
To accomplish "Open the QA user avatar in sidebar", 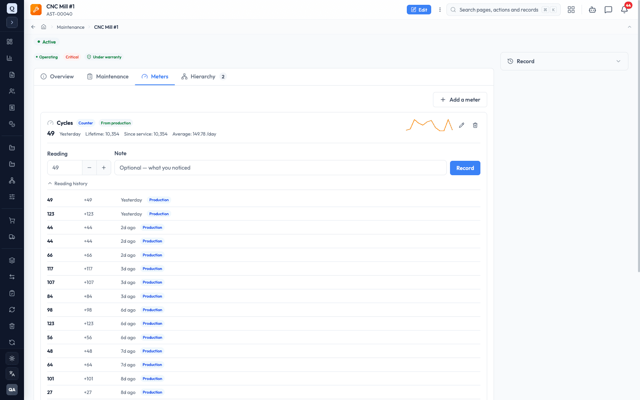I will point(12,390).
